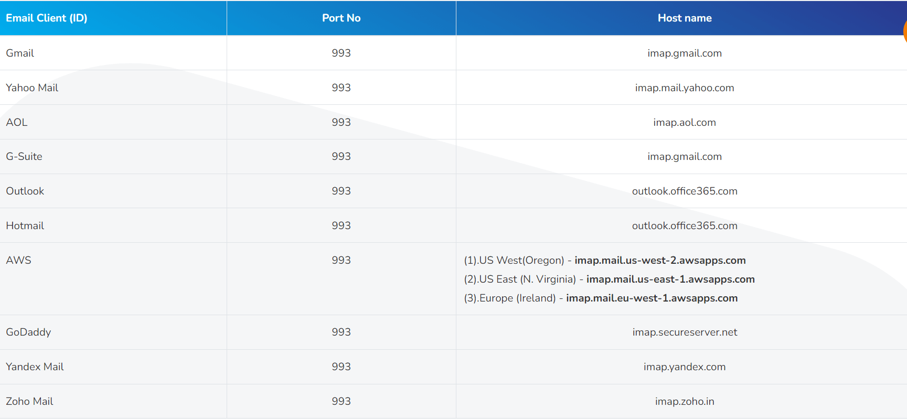Click the imap.mail.us-east-1.awsapps.com host
Image resolution: width=907 pixels, height=419 pixels.
click(670, 279)
